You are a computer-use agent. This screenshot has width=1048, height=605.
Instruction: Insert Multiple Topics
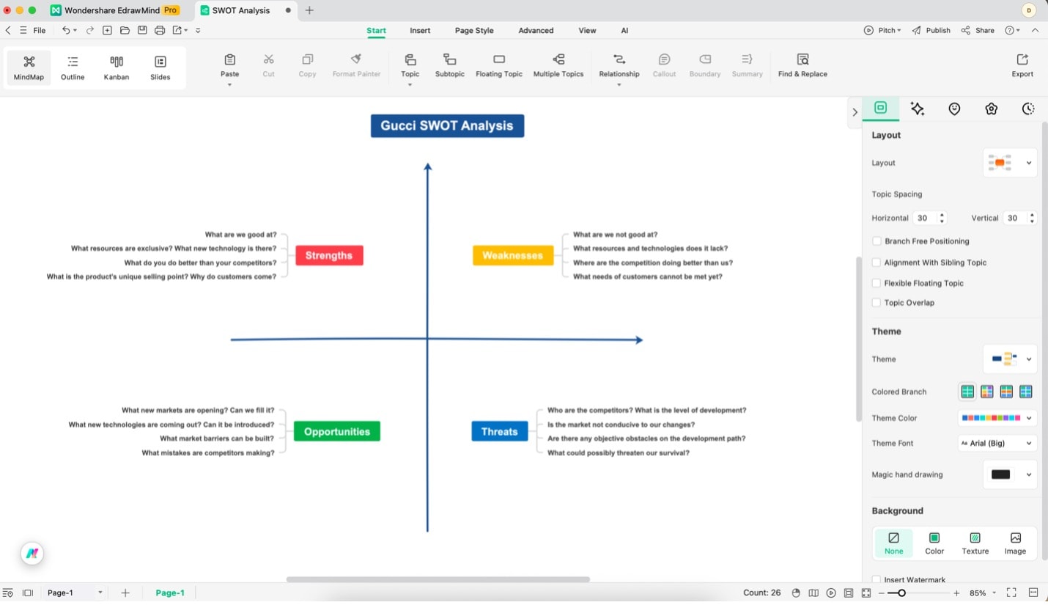pos(558,65)
